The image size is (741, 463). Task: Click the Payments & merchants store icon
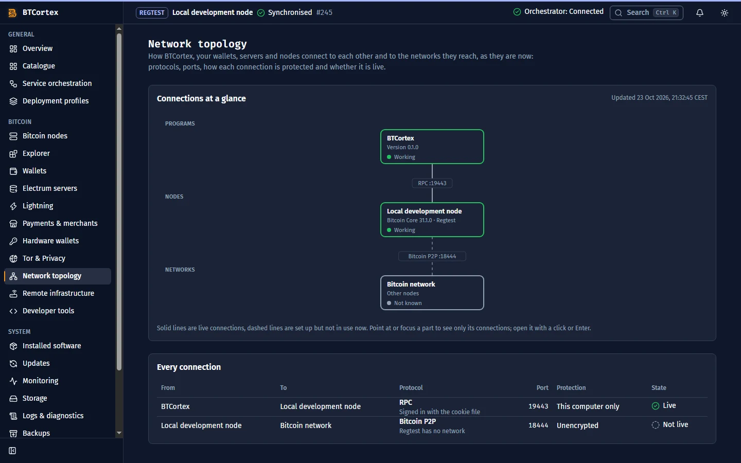[x=13, y=224]
